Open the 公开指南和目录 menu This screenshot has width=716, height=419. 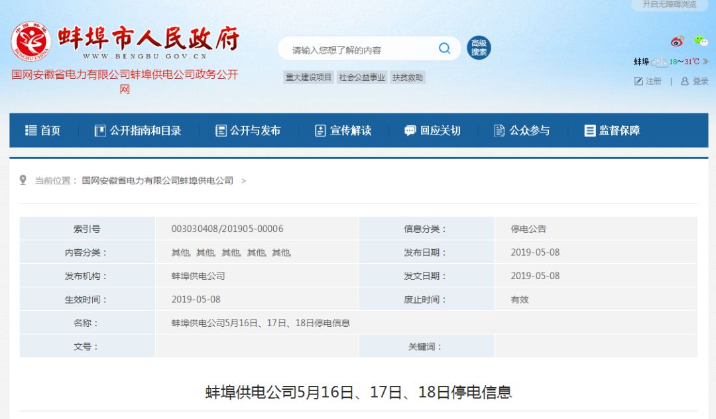(138, 130)
